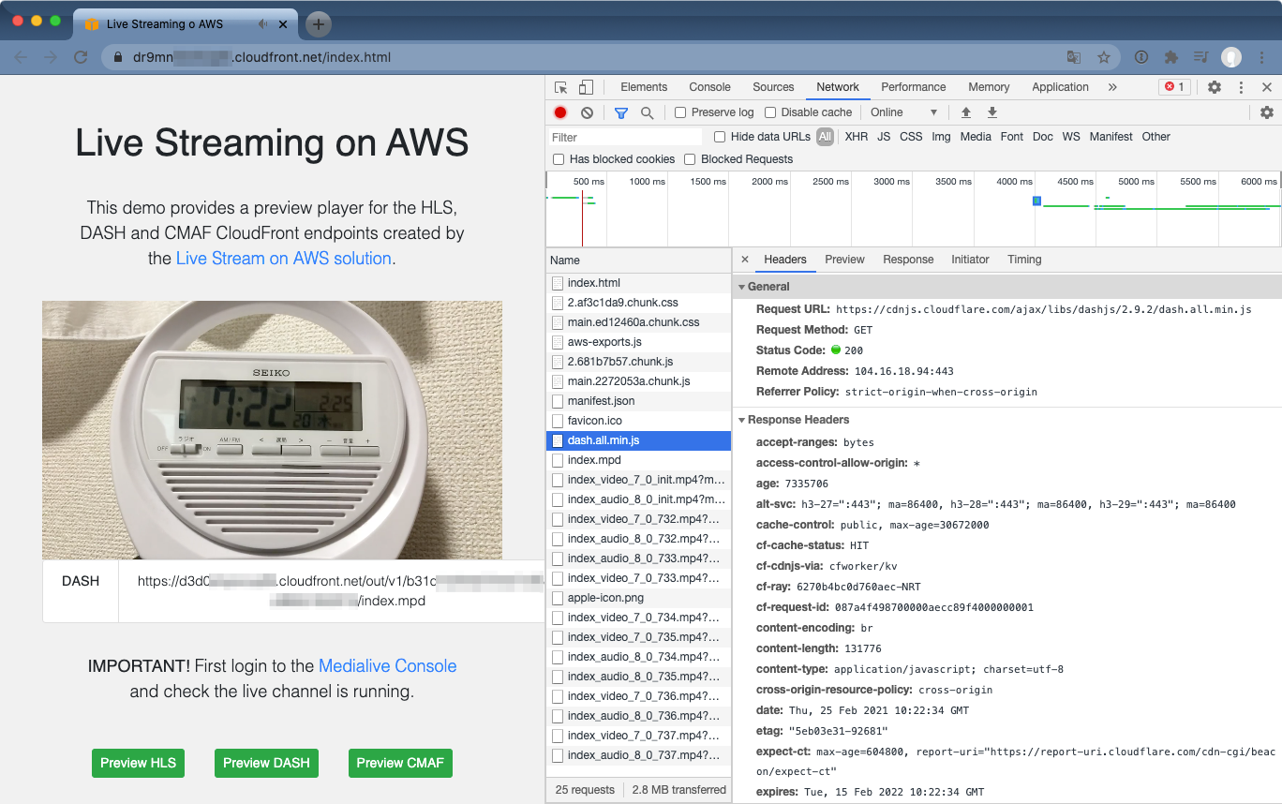Clear the network log
The width and height of the screenshot is (1282, 804).
click(x=586, y=112)
